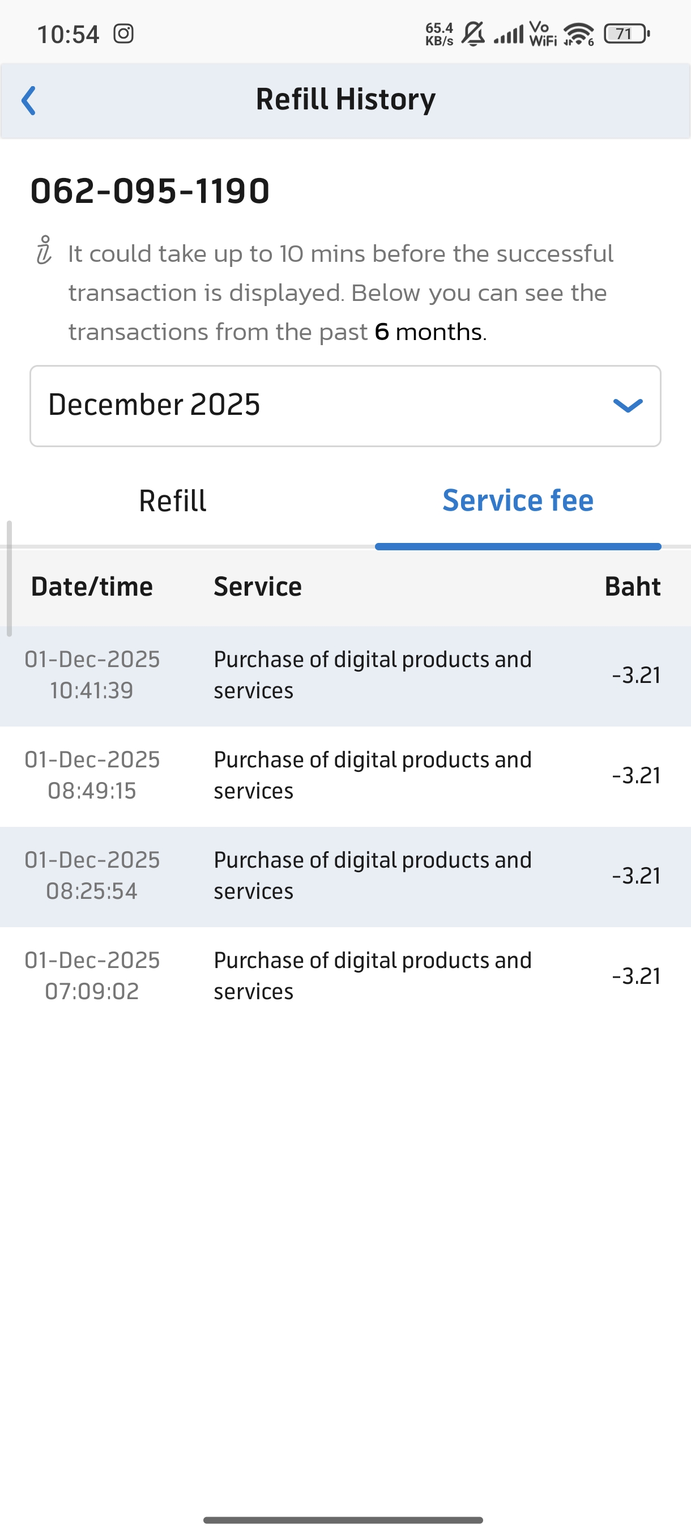Select the Service fee tab
The image size is (691, 1537).
[518, 501]
